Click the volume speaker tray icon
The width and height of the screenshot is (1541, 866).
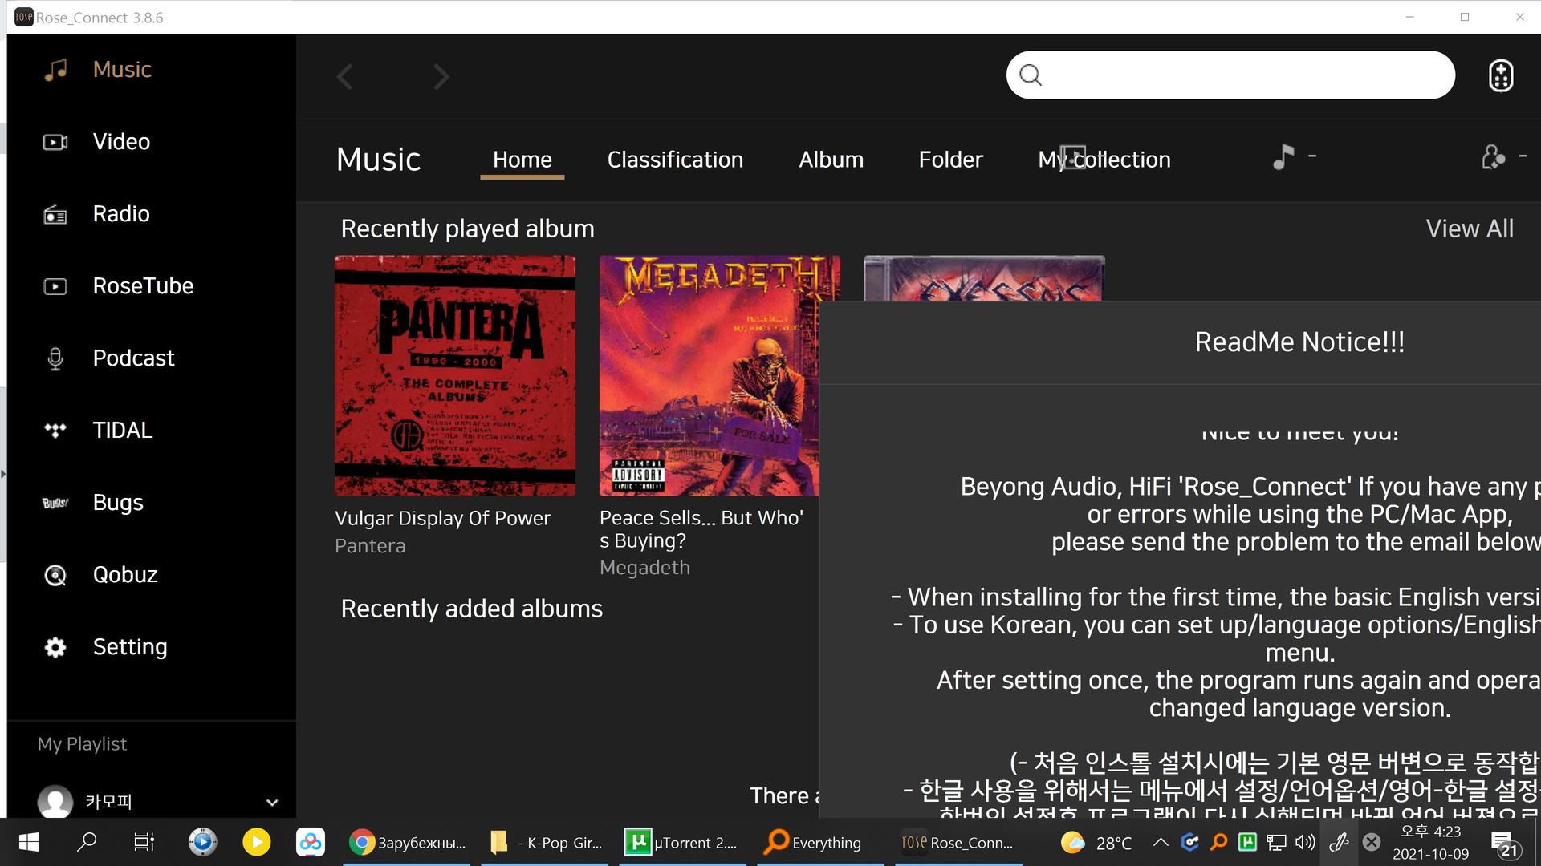pos(1305,842)
